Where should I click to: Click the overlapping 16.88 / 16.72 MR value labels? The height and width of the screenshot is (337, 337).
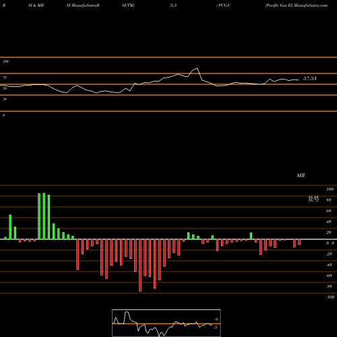coord(313,199)
